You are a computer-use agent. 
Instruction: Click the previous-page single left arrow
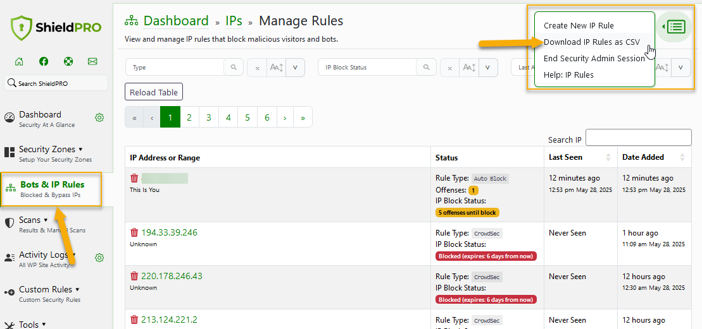pyautogui.click(x=152, y=117)
